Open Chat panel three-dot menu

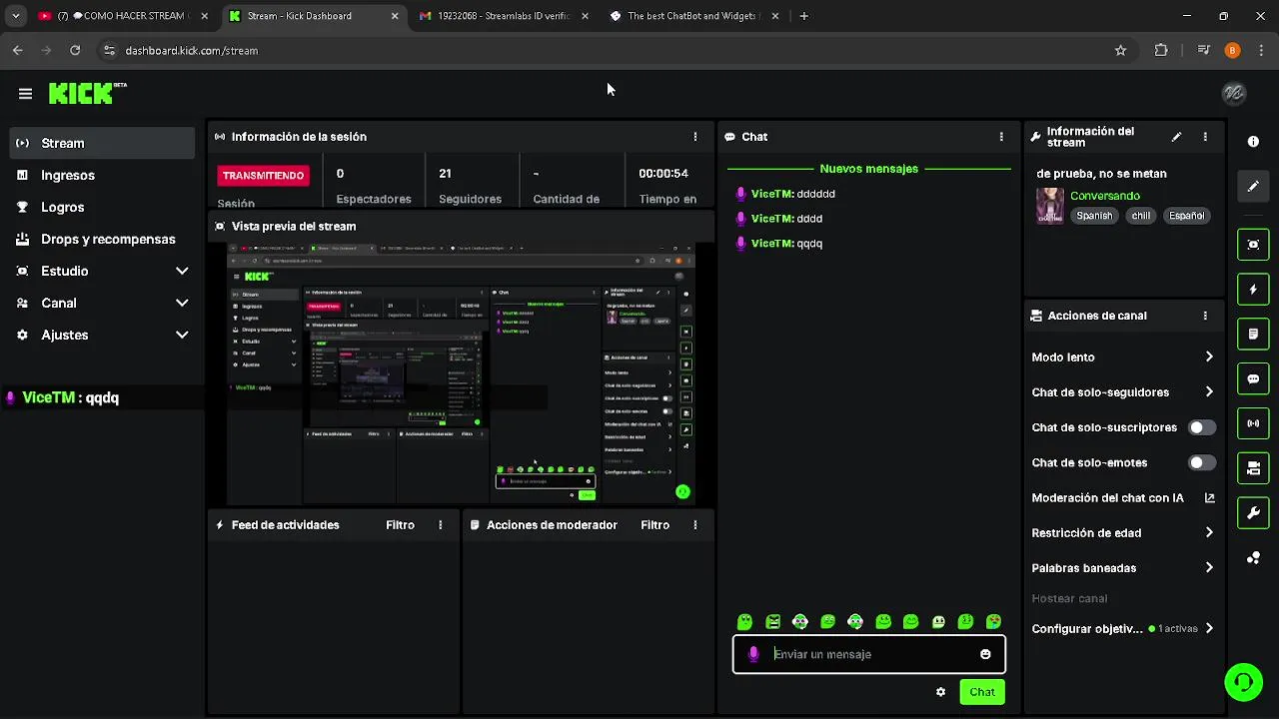click(1001, 137)
